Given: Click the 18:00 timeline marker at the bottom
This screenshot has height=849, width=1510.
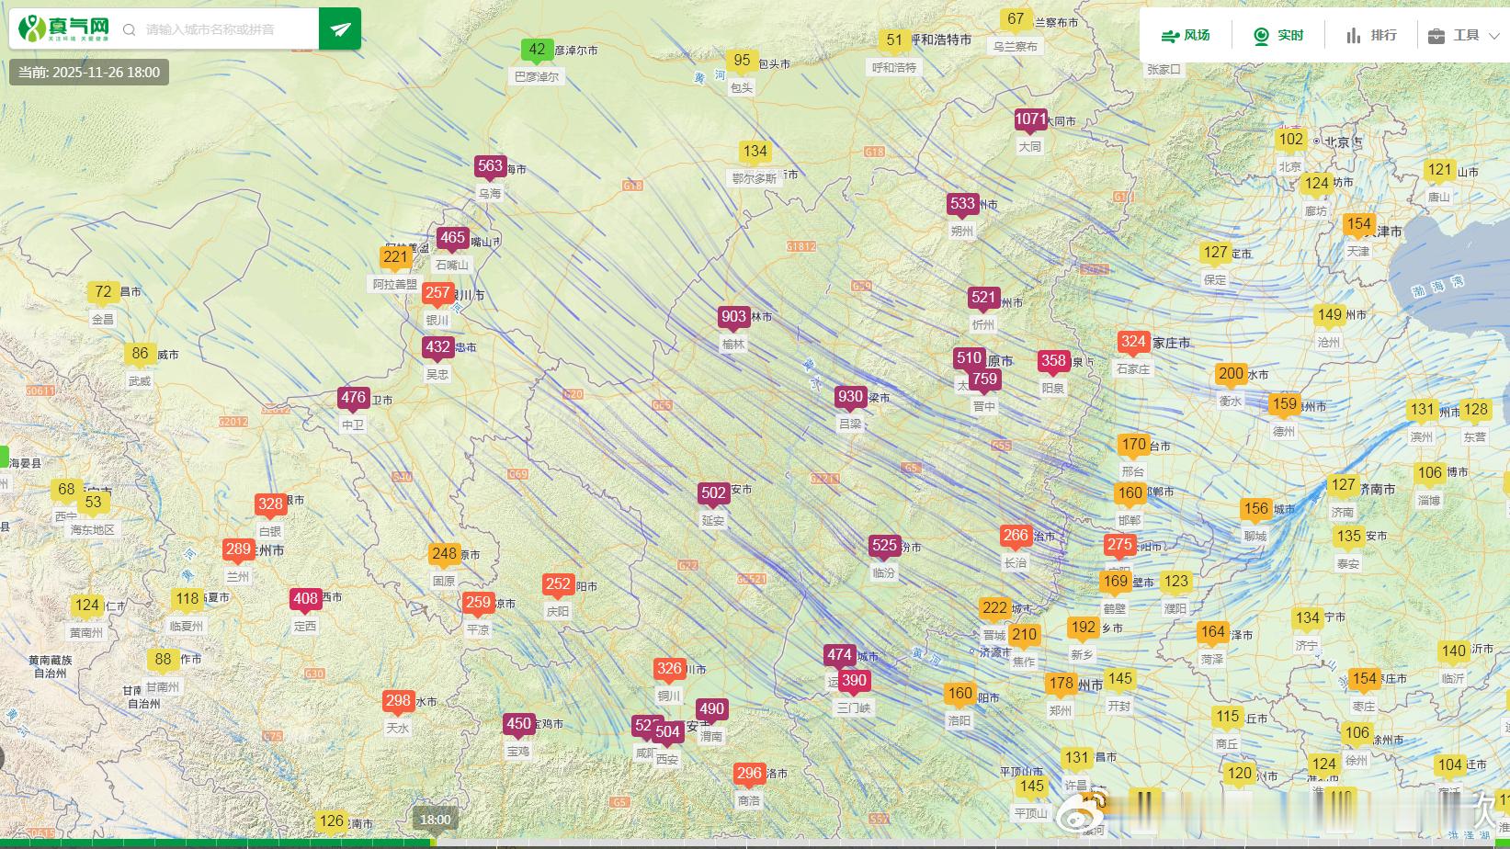Looking at the screenshot, I should click(436, 820).
